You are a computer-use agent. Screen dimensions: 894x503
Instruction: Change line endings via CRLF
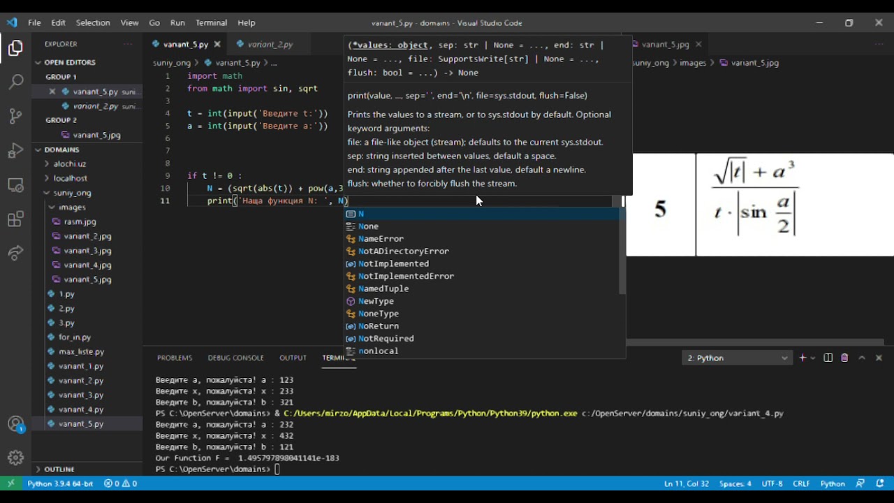(x=801, y=483)
